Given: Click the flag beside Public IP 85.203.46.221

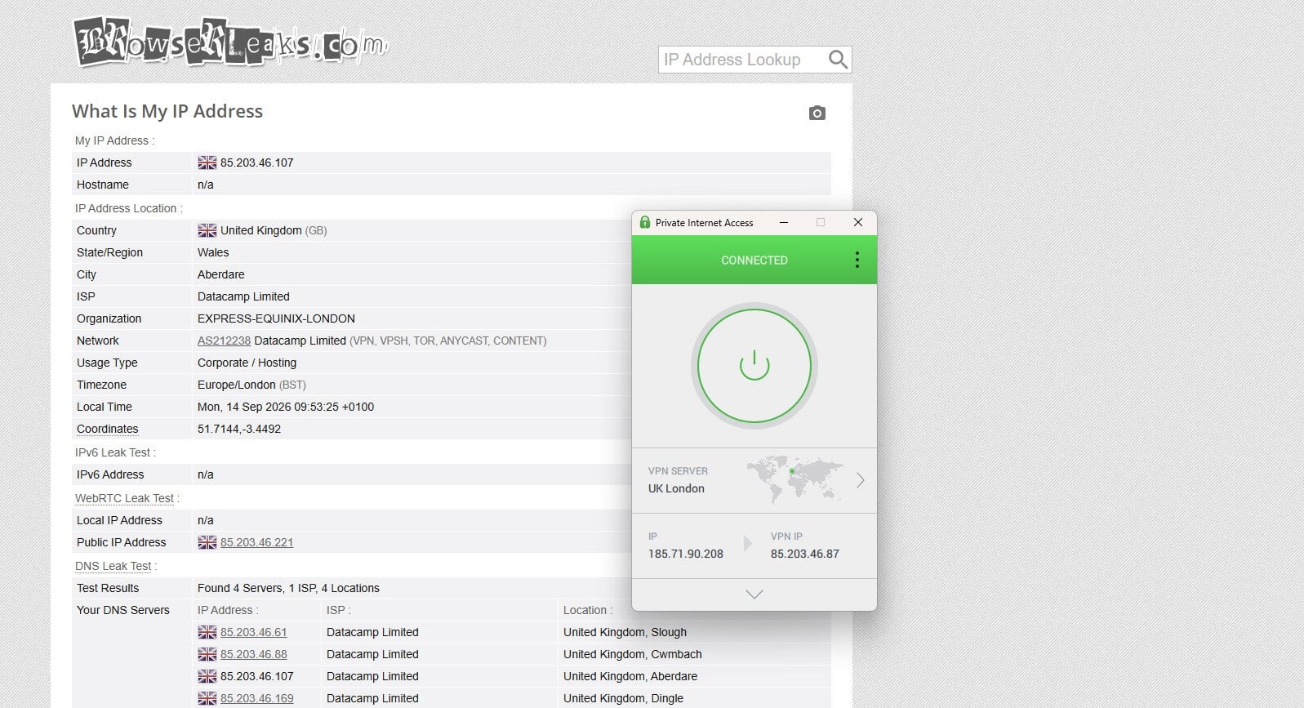Looking at the screenshot, I should coord(207,542).
